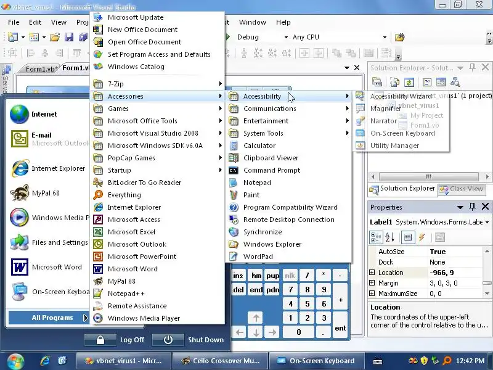This screenshot has width=493, height=370.
Task: Click the Events lightning icon in Properties
Action: (x=422, y=237)
